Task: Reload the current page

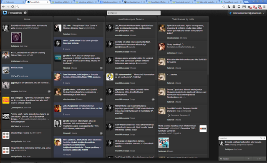Action: (13, 7)
